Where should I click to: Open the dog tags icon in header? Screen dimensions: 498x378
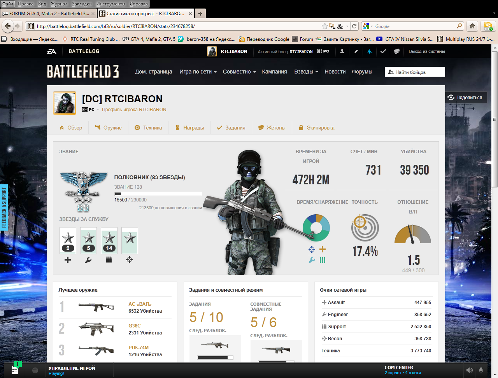[397, 51]
